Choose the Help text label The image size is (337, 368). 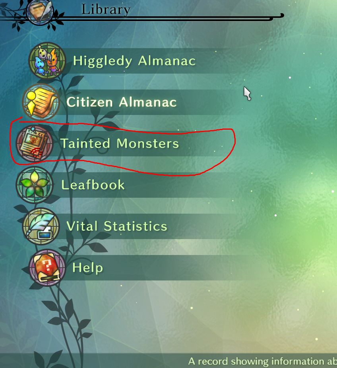coord(88,268)
